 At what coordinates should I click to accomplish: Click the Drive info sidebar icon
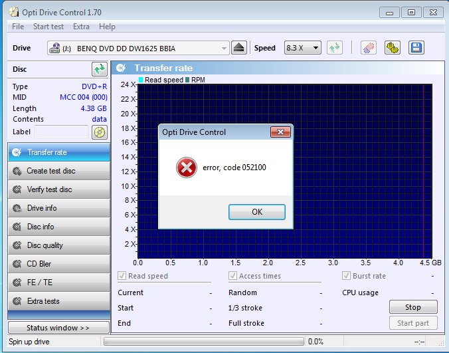(x=17, y=208)
